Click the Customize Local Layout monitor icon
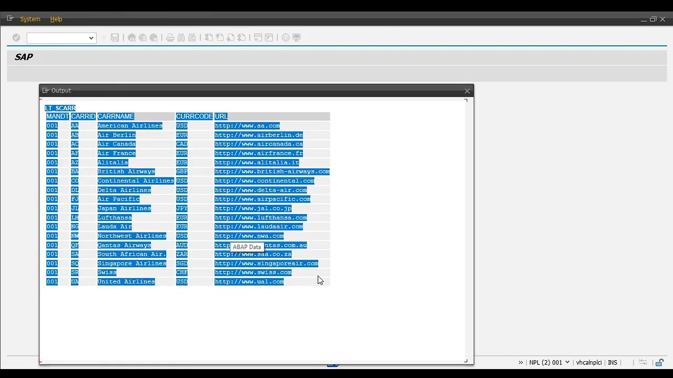Image resolution: width=673 pixels, height=378 pixels. (297, 38)
